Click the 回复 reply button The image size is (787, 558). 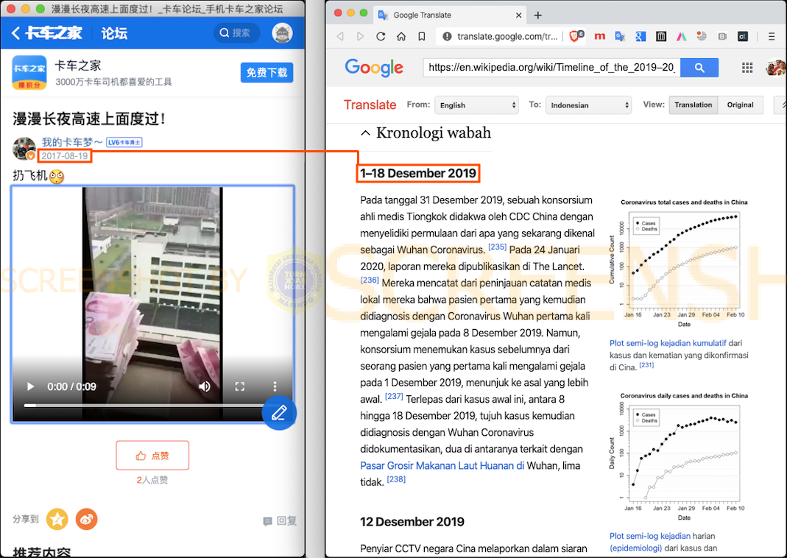tap(280, 521)
